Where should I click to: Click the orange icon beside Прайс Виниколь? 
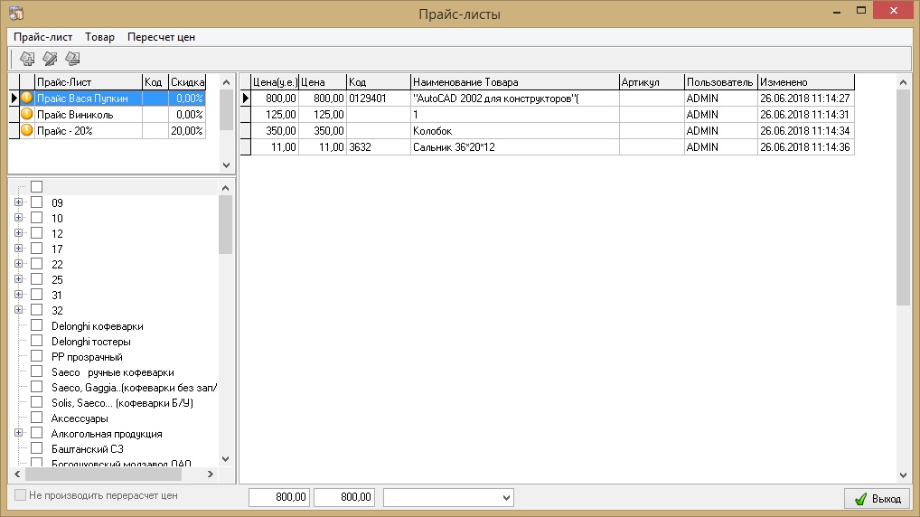[x=26, y=115]
